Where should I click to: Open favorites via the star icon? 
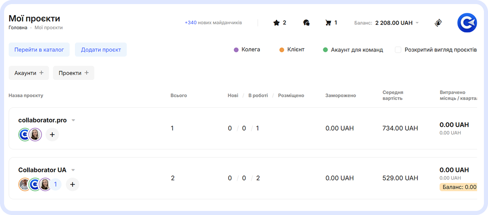tap(277, 23)
